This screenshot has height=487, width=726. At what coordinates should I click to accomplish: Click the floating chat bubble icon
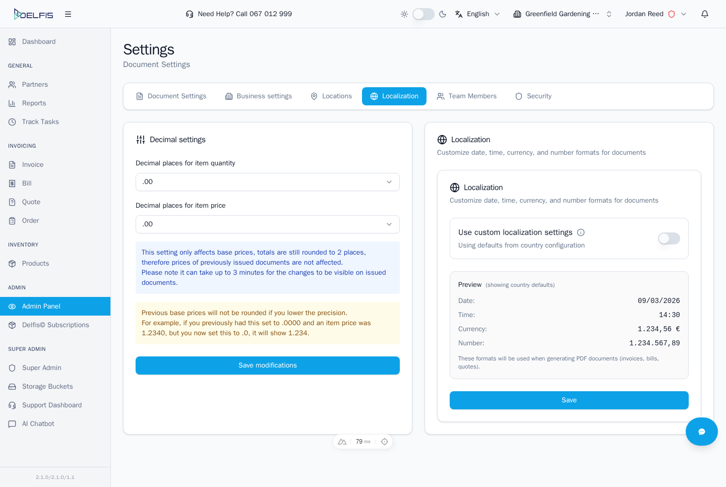pyautogui.click(x=701, y=432)
